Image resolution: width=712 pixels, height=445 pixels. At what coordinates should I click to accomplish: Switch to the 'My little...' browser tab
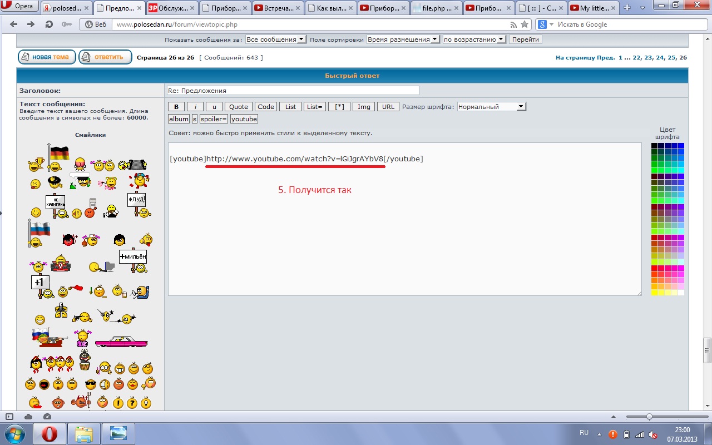(x=593, y=8)
